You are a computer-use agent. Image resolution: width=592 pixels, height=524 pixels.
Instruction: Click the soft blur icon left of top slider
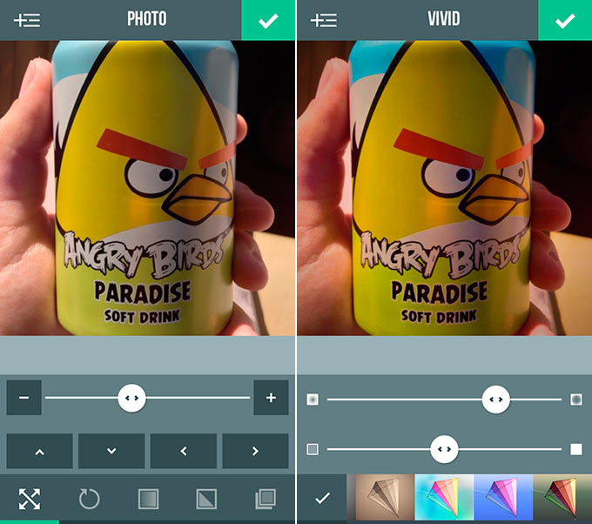tap(313, 399)
